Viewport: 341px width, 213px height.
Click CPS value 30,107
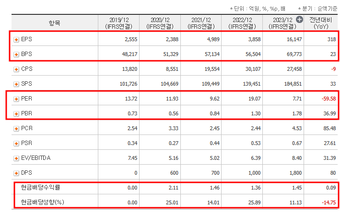point(253,69)
